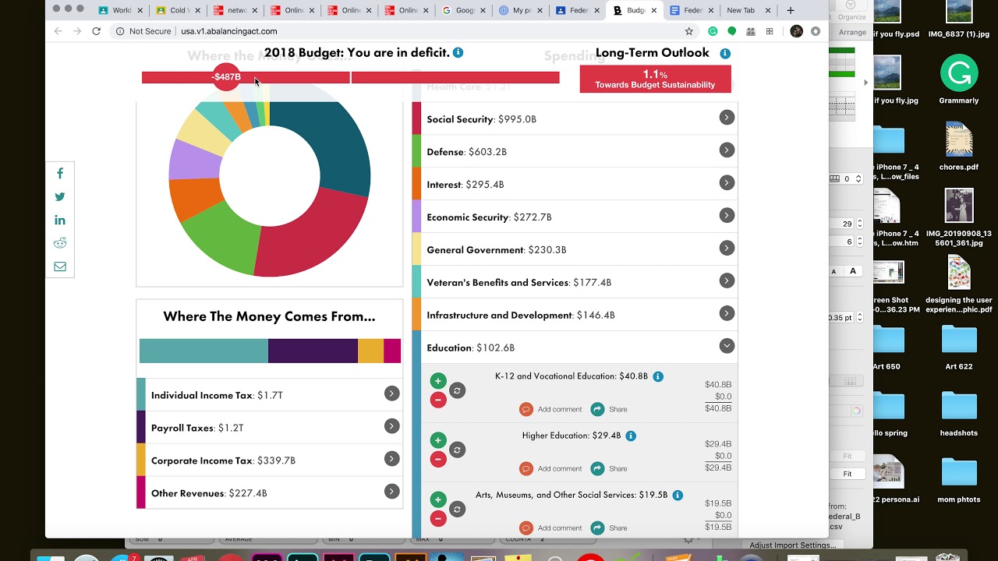The width and height of the screenshot is (998, 561).
Task: Add comment on Arts, Museums item
Action: [550, 527]
